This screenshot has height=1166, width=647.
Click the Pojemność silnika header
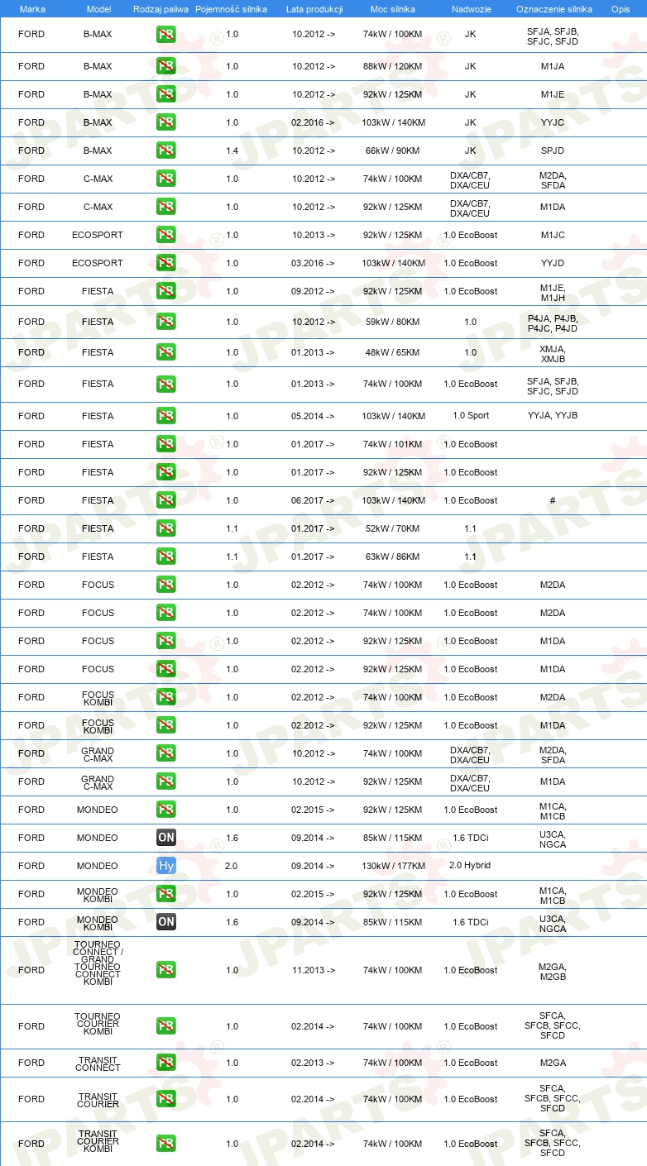coord(232,8)
